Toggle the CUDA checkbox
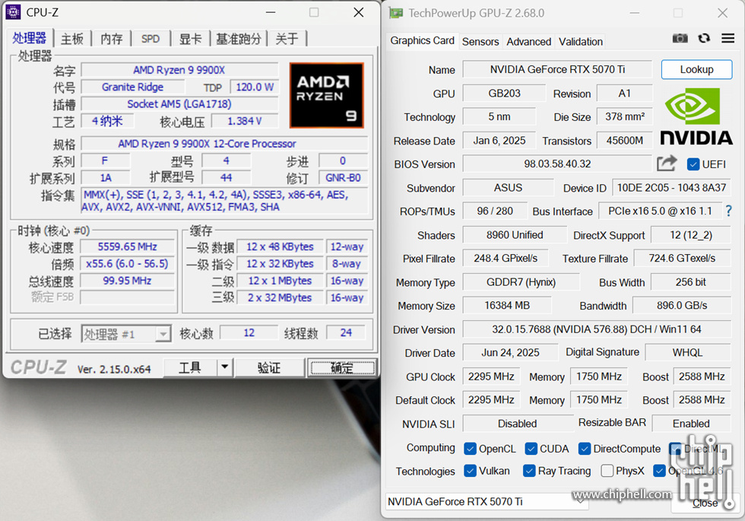The height and width of the screenshot is (521, 745). pos(531,449)
